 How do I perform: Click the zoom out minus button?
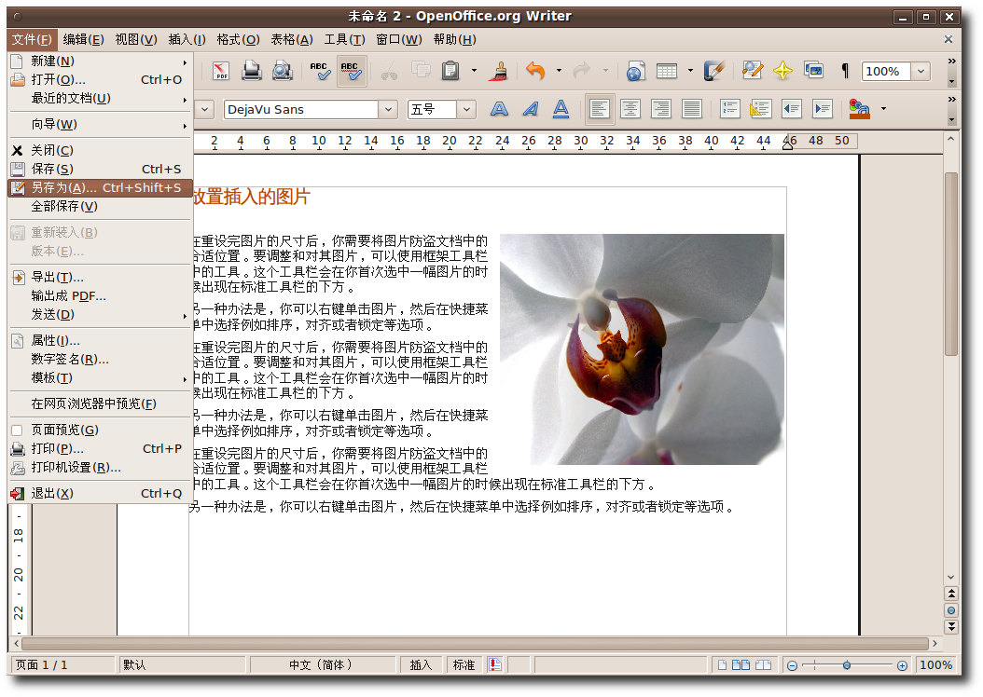point(792,665)
